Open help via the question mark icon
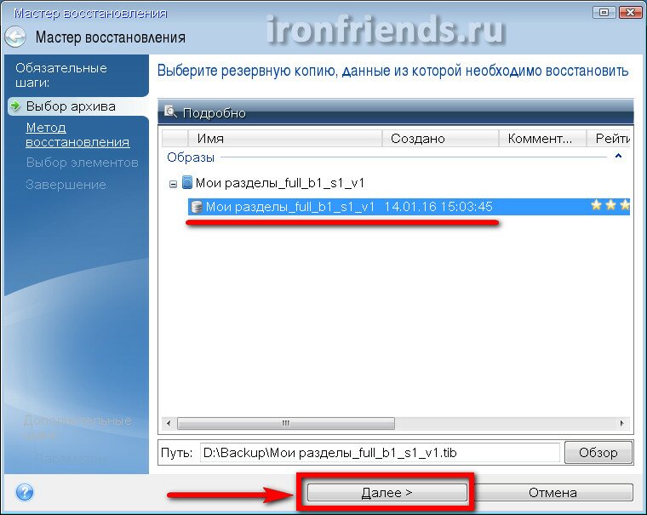The image size is (647, 515). (x=25, y=492)
